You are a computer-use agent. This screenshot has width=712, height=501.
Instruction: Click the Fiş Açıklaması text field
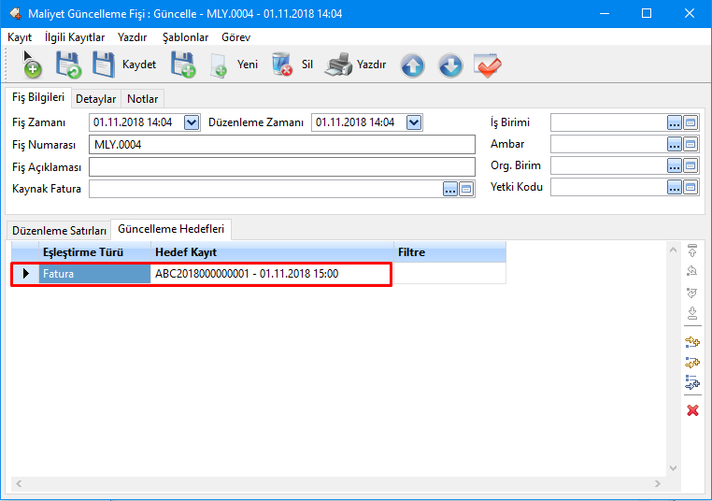pyautogui.click(x=282, y=166)
